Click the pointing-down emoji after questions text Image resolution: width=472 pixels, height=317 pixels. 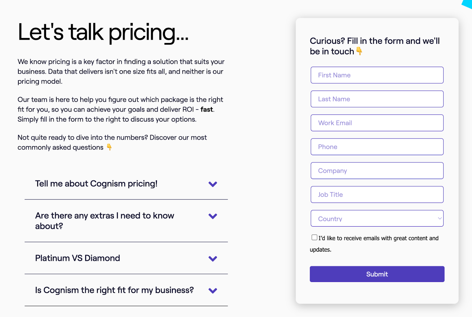[x=109, y=147]
